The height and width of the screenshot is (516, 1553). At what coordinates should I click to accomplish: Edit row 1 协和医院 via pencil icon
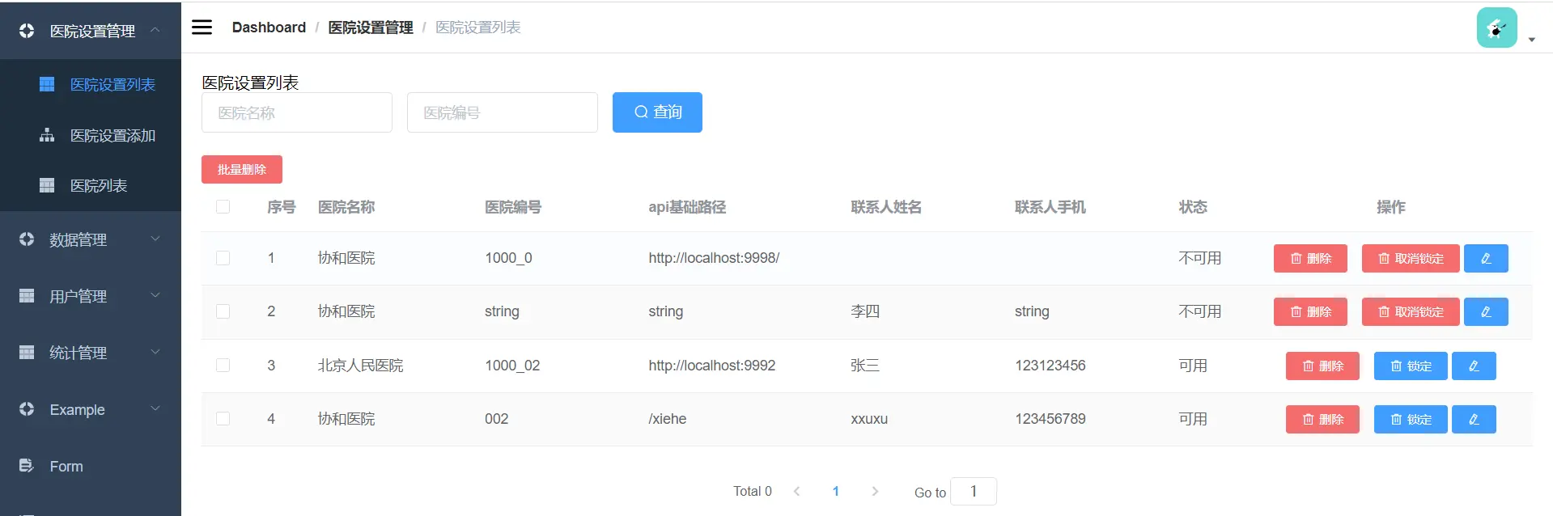pos(1486,258)
